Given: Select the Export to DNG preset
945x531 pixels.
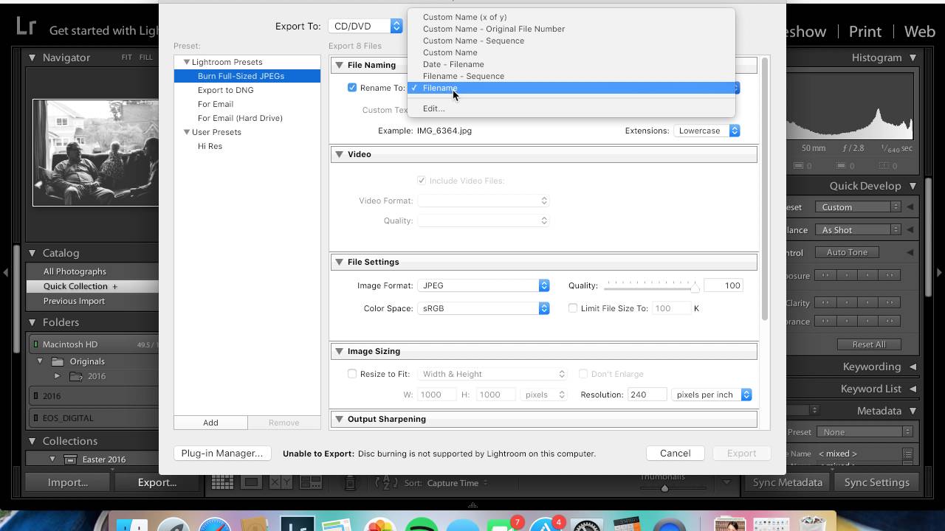Looking at the screenshot, I should click(x=225, y=90).
